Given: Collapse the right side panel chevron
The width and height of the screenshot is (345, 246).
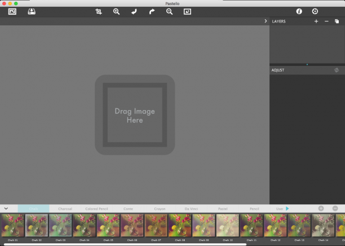Looking at the screenshot, I should tap(266, 21).
